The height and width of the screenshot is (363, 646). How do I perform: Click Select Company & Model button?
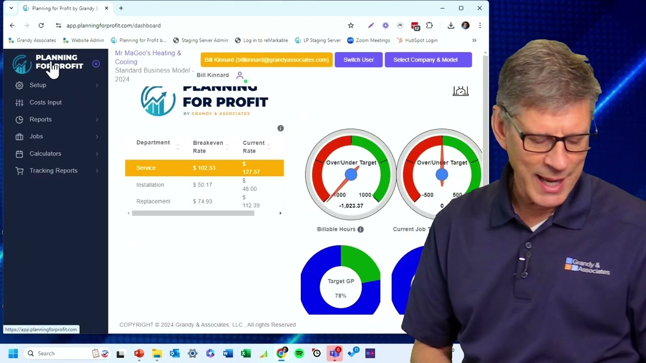click(428, 59)
